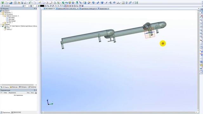This screenshot has width=203, height=114.
Task: Click the green double-chevron icon in the top toolbar
Action: click(x=3, y=3)
